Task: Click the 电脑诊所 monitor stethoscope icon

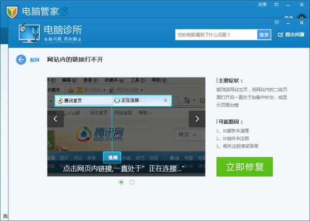Action: tap(29, 34)
